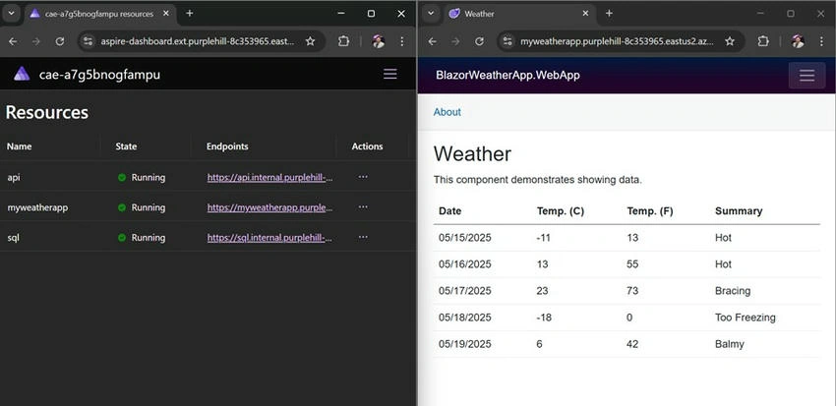The image size is (836, 406).
Task: Open profile avatar in Aspire dashboard window
Action: (x=378, y=41)
